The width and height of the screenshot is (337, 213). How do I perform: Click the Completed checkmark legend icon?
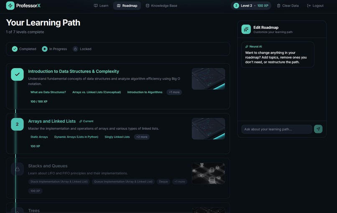point(15,49)
